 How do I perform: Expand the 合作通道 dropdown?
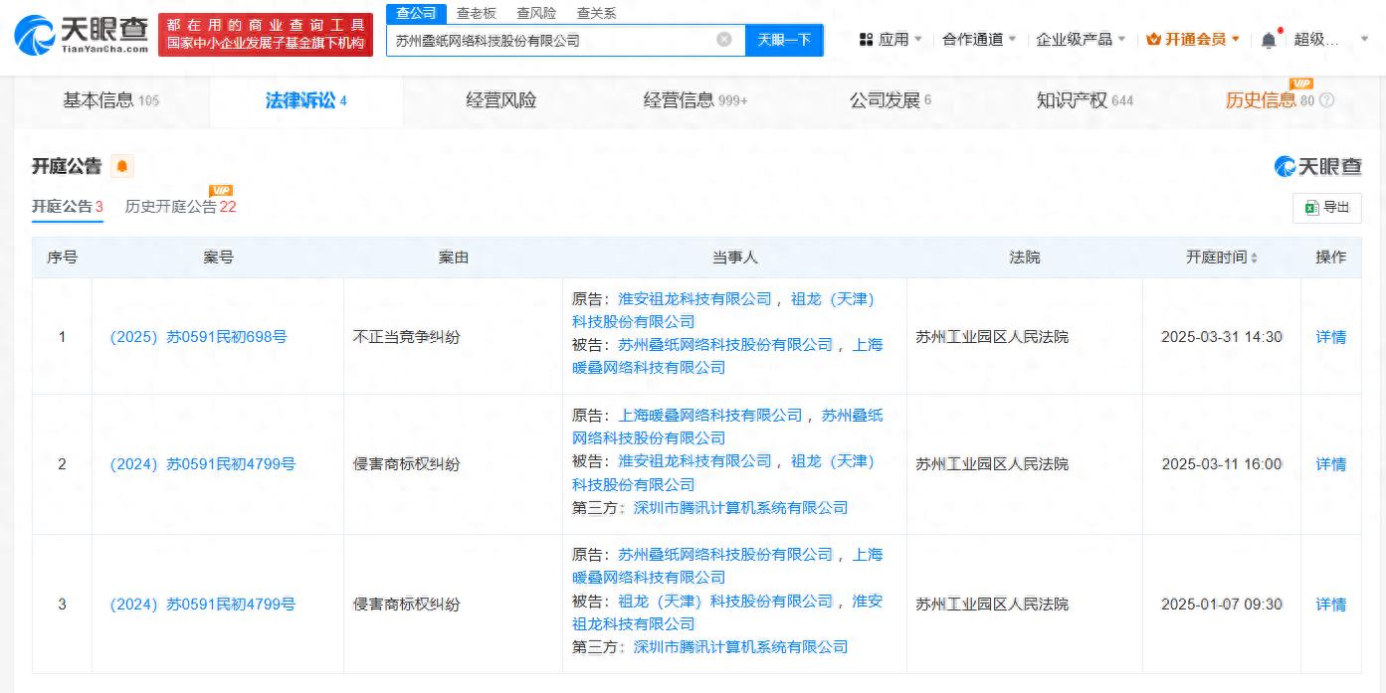pyautogui.click(x=979, y=40)
